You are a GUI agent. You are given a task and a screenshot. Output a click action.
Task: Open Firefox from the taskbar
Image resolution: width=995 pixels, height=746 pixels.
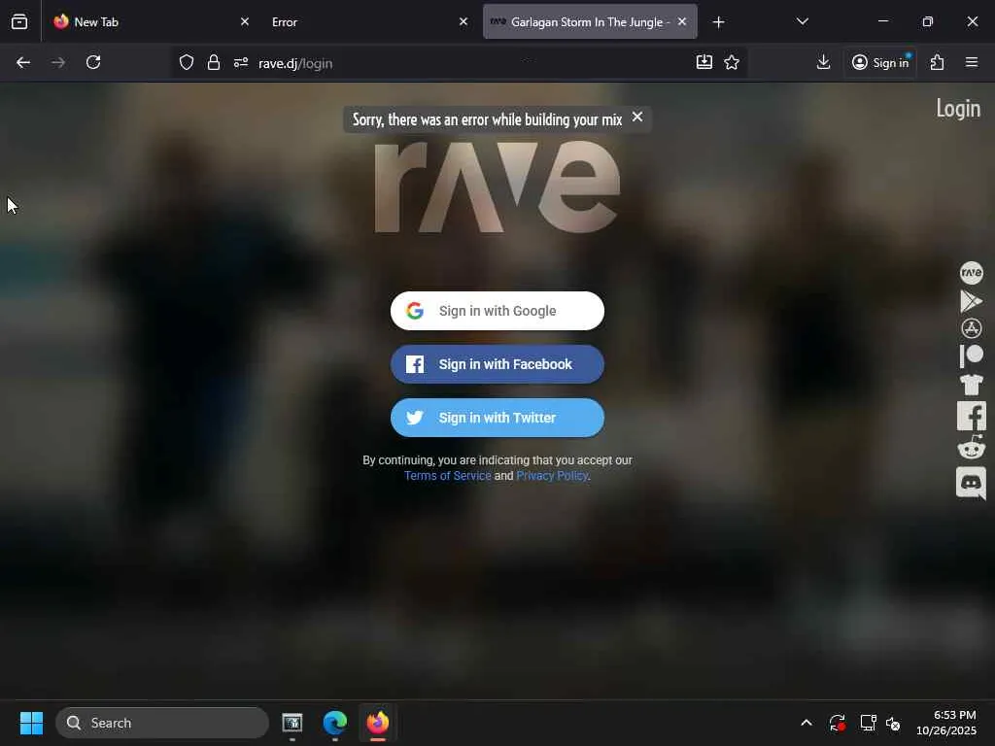coord(378,723)
